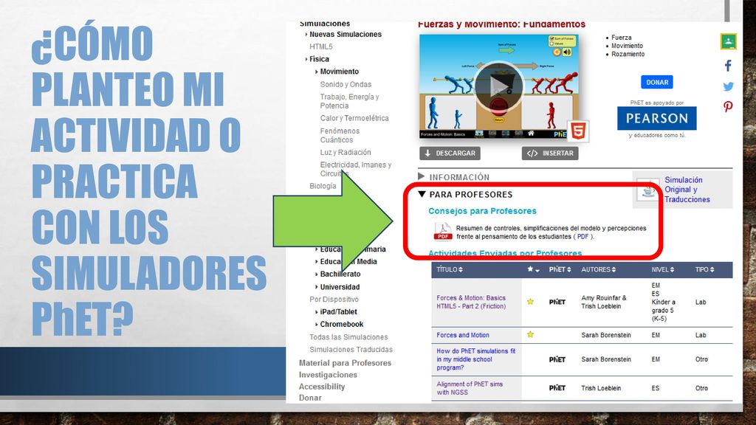Sort the table by NIVEL column

[x=662, y=269]
